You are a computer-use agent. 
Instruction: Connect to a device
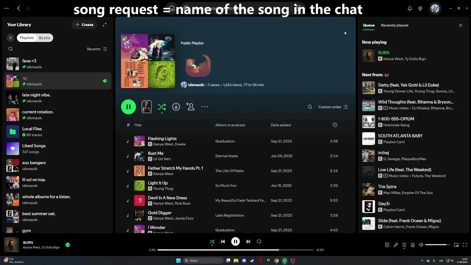point(412,245)
